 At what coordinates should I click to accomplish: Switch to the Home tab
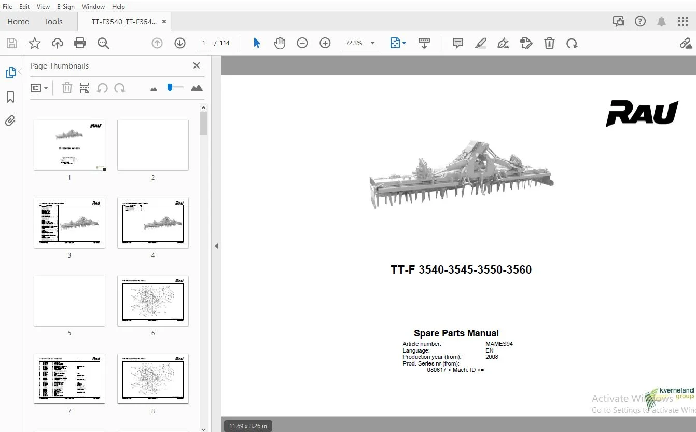[x=18, y=21]
